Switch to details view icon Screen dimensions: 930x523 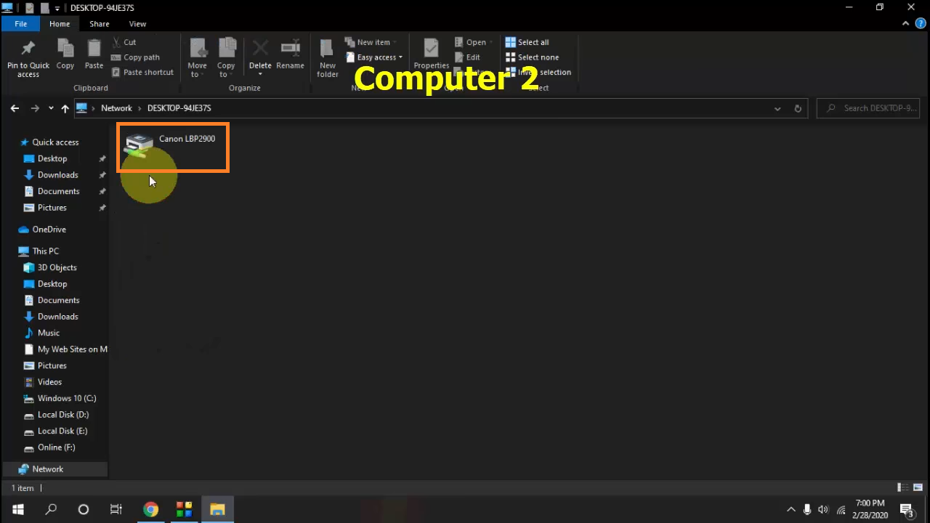pos(903,488)
